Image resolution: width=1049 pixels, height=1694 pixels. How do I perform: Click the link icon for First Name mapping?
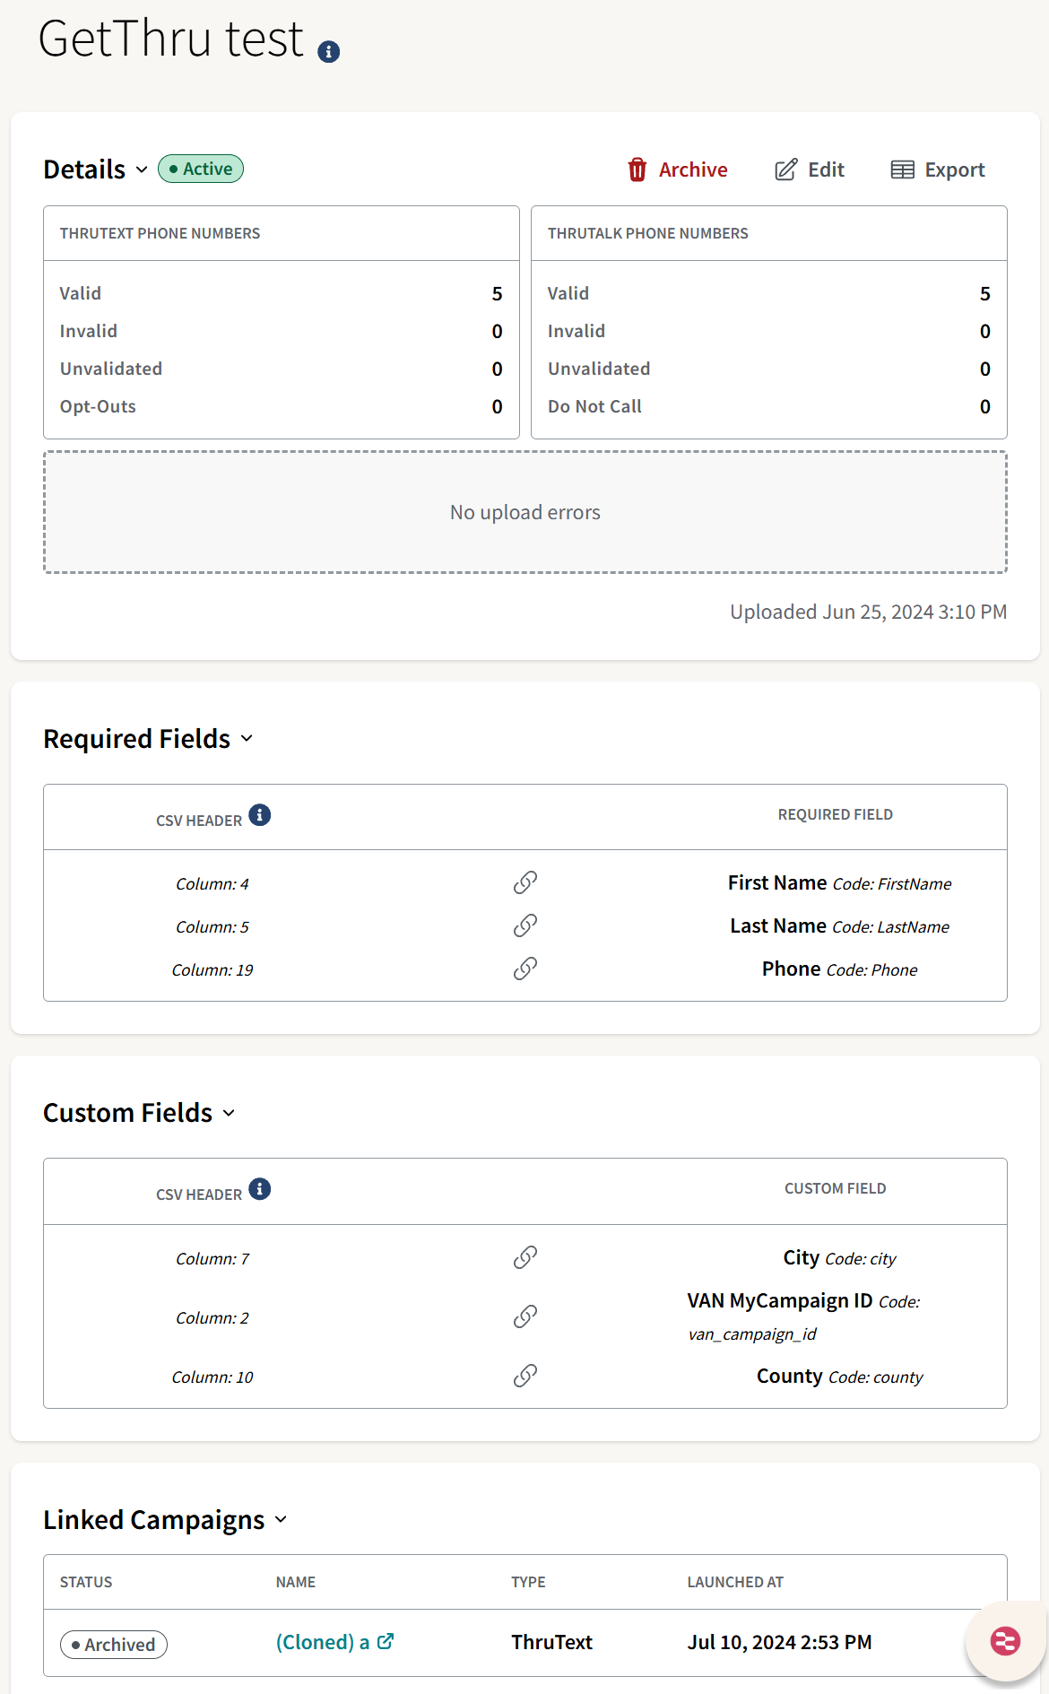pyautogui.click(x=525, y=883)
